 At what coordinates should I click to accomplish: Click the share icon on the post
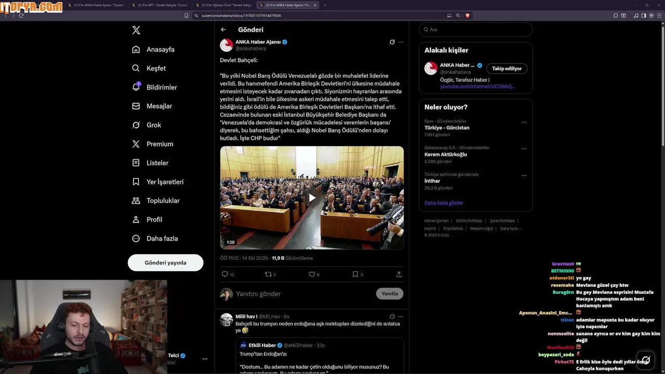coord(399,274)
